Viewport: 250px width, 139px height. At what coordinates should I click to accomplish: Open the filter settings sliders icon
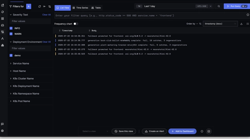click(50, 6)
